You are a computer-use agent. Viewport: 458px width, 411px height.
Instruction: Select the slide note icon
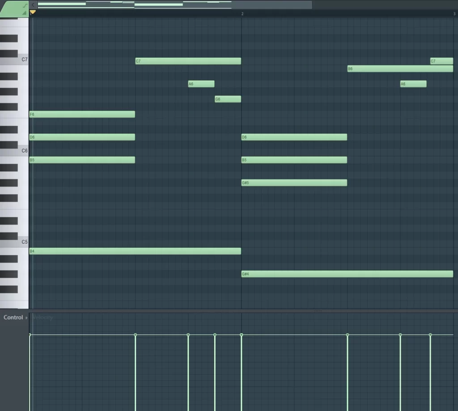click(x=25, y=5)
